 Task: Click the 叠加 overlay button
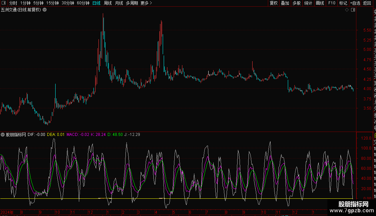click(285, 3)
